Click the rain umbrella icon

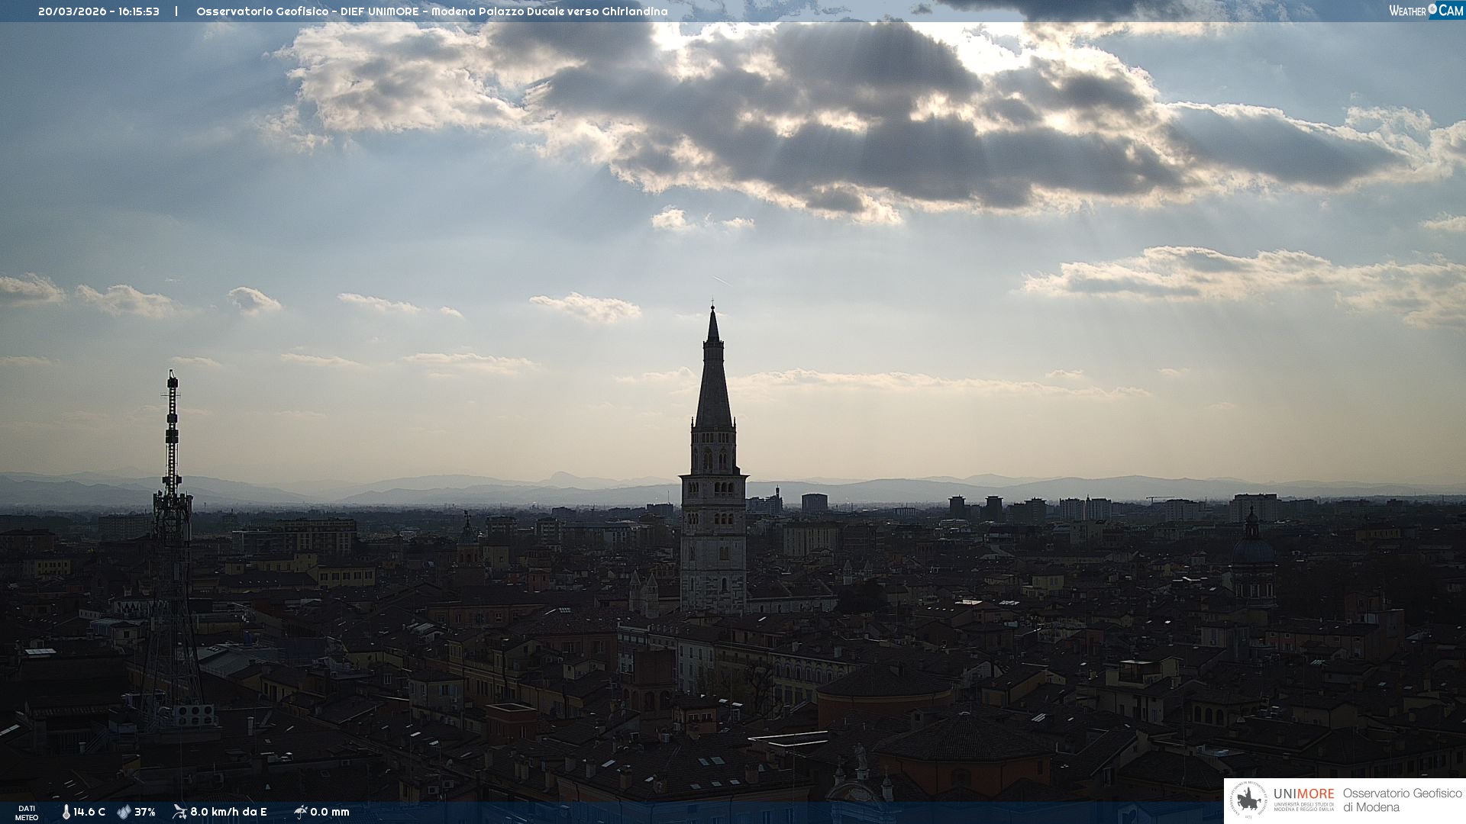tap(300, 812)
